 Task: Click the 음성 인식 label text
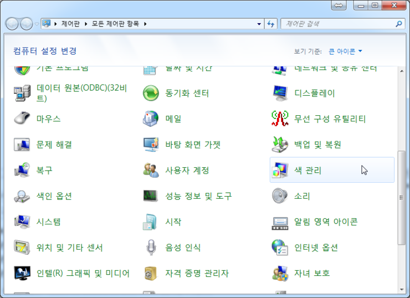183,248
